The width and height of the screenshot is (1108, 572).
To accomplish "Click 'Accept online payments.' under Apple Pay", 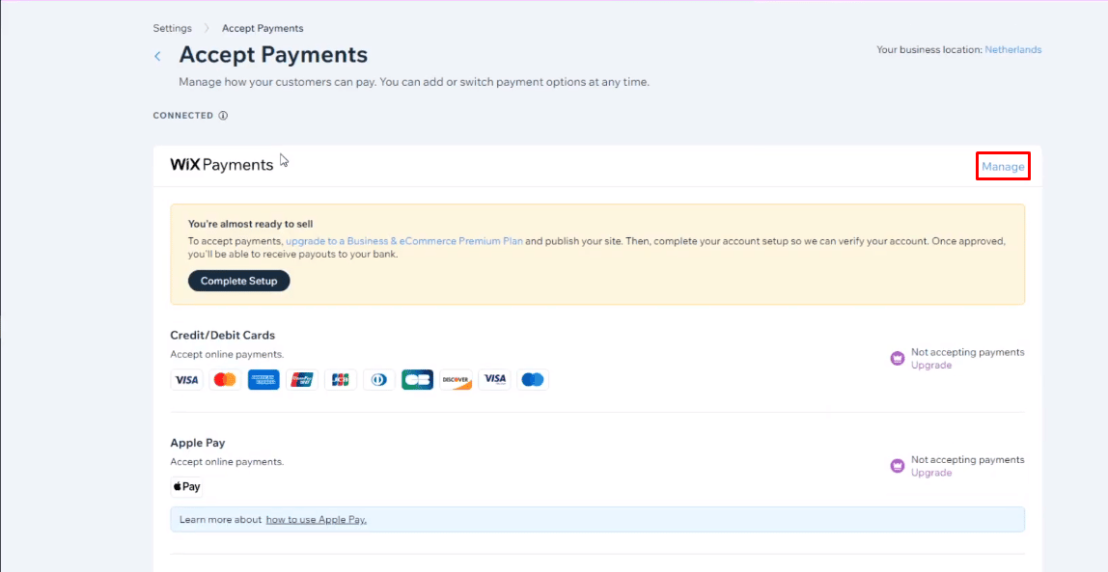I will click(227, 462).
